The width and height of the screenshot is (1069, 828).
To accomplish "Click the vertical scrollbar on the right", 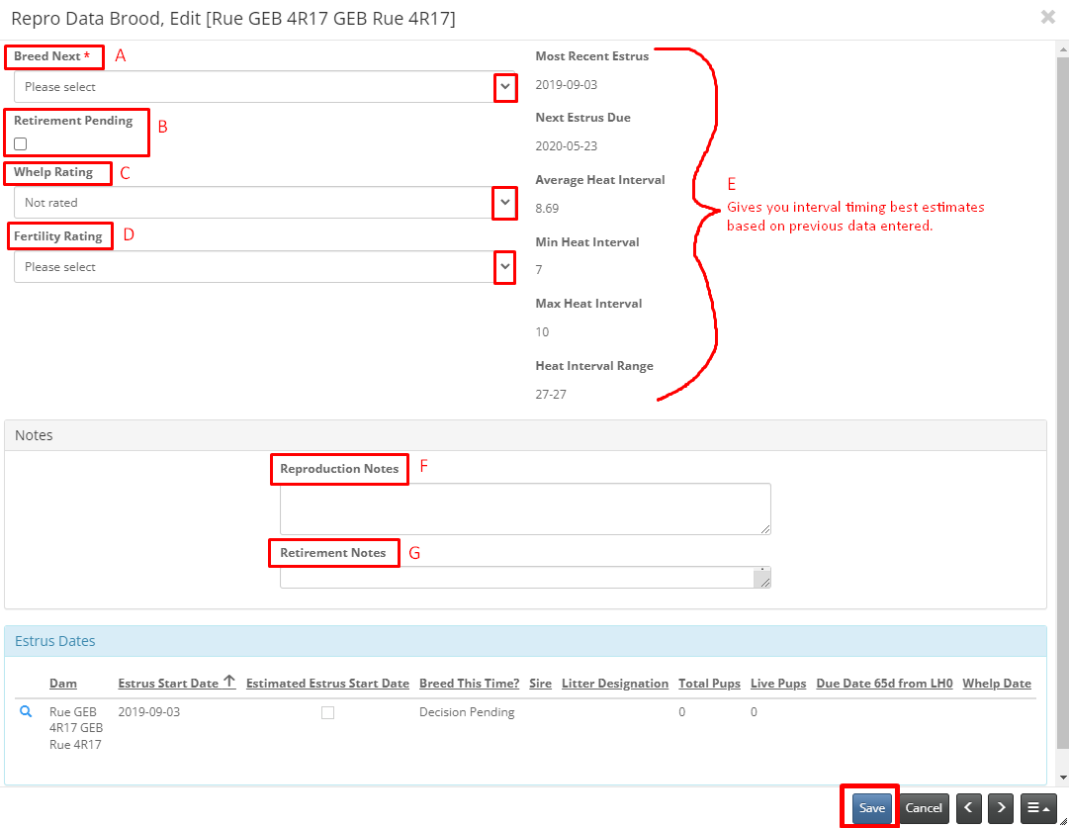I will [1062, 396].
